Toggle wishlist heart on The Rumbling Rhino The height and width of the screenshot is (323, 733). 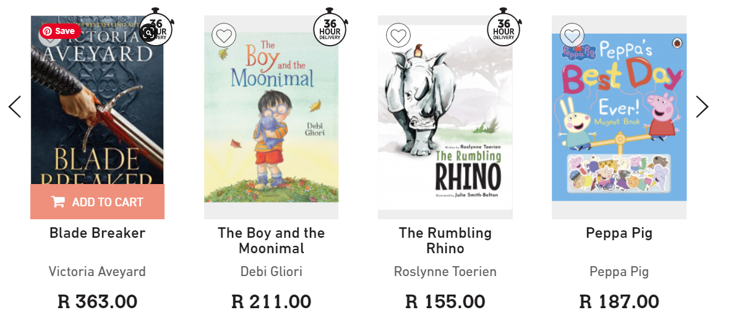coord(398,35)
